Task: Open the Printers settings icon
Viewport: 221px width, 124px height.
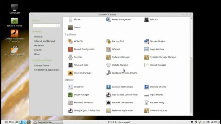Action: [146, 20]
